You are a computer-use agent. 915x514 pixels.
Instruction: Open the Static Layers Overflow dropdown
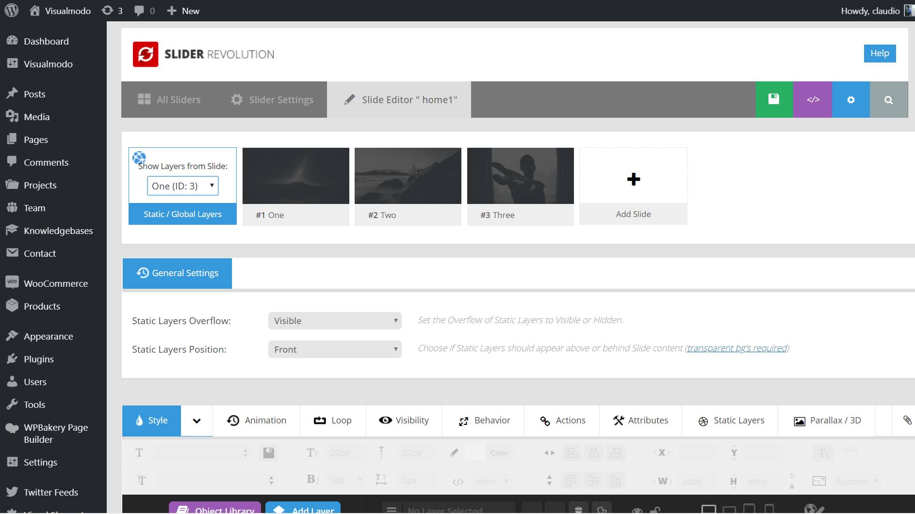334,320
